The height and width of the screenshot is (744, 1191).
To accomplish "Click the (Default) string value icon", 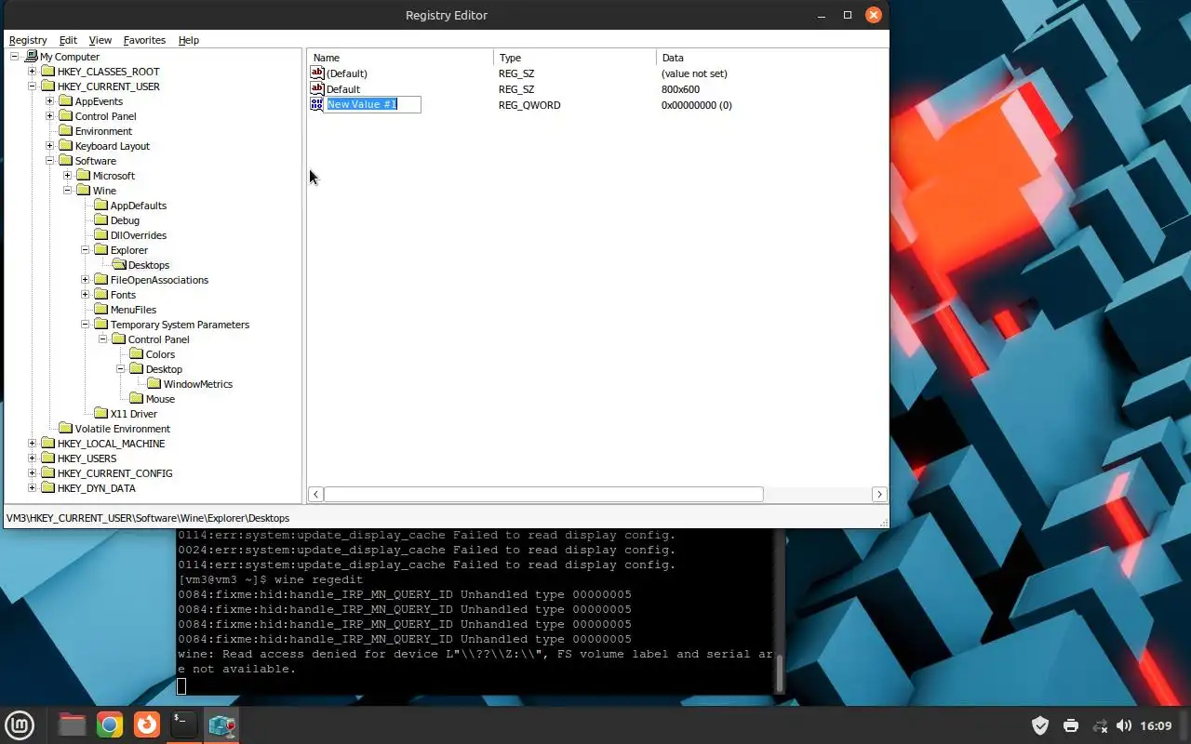I will (317, 73).
